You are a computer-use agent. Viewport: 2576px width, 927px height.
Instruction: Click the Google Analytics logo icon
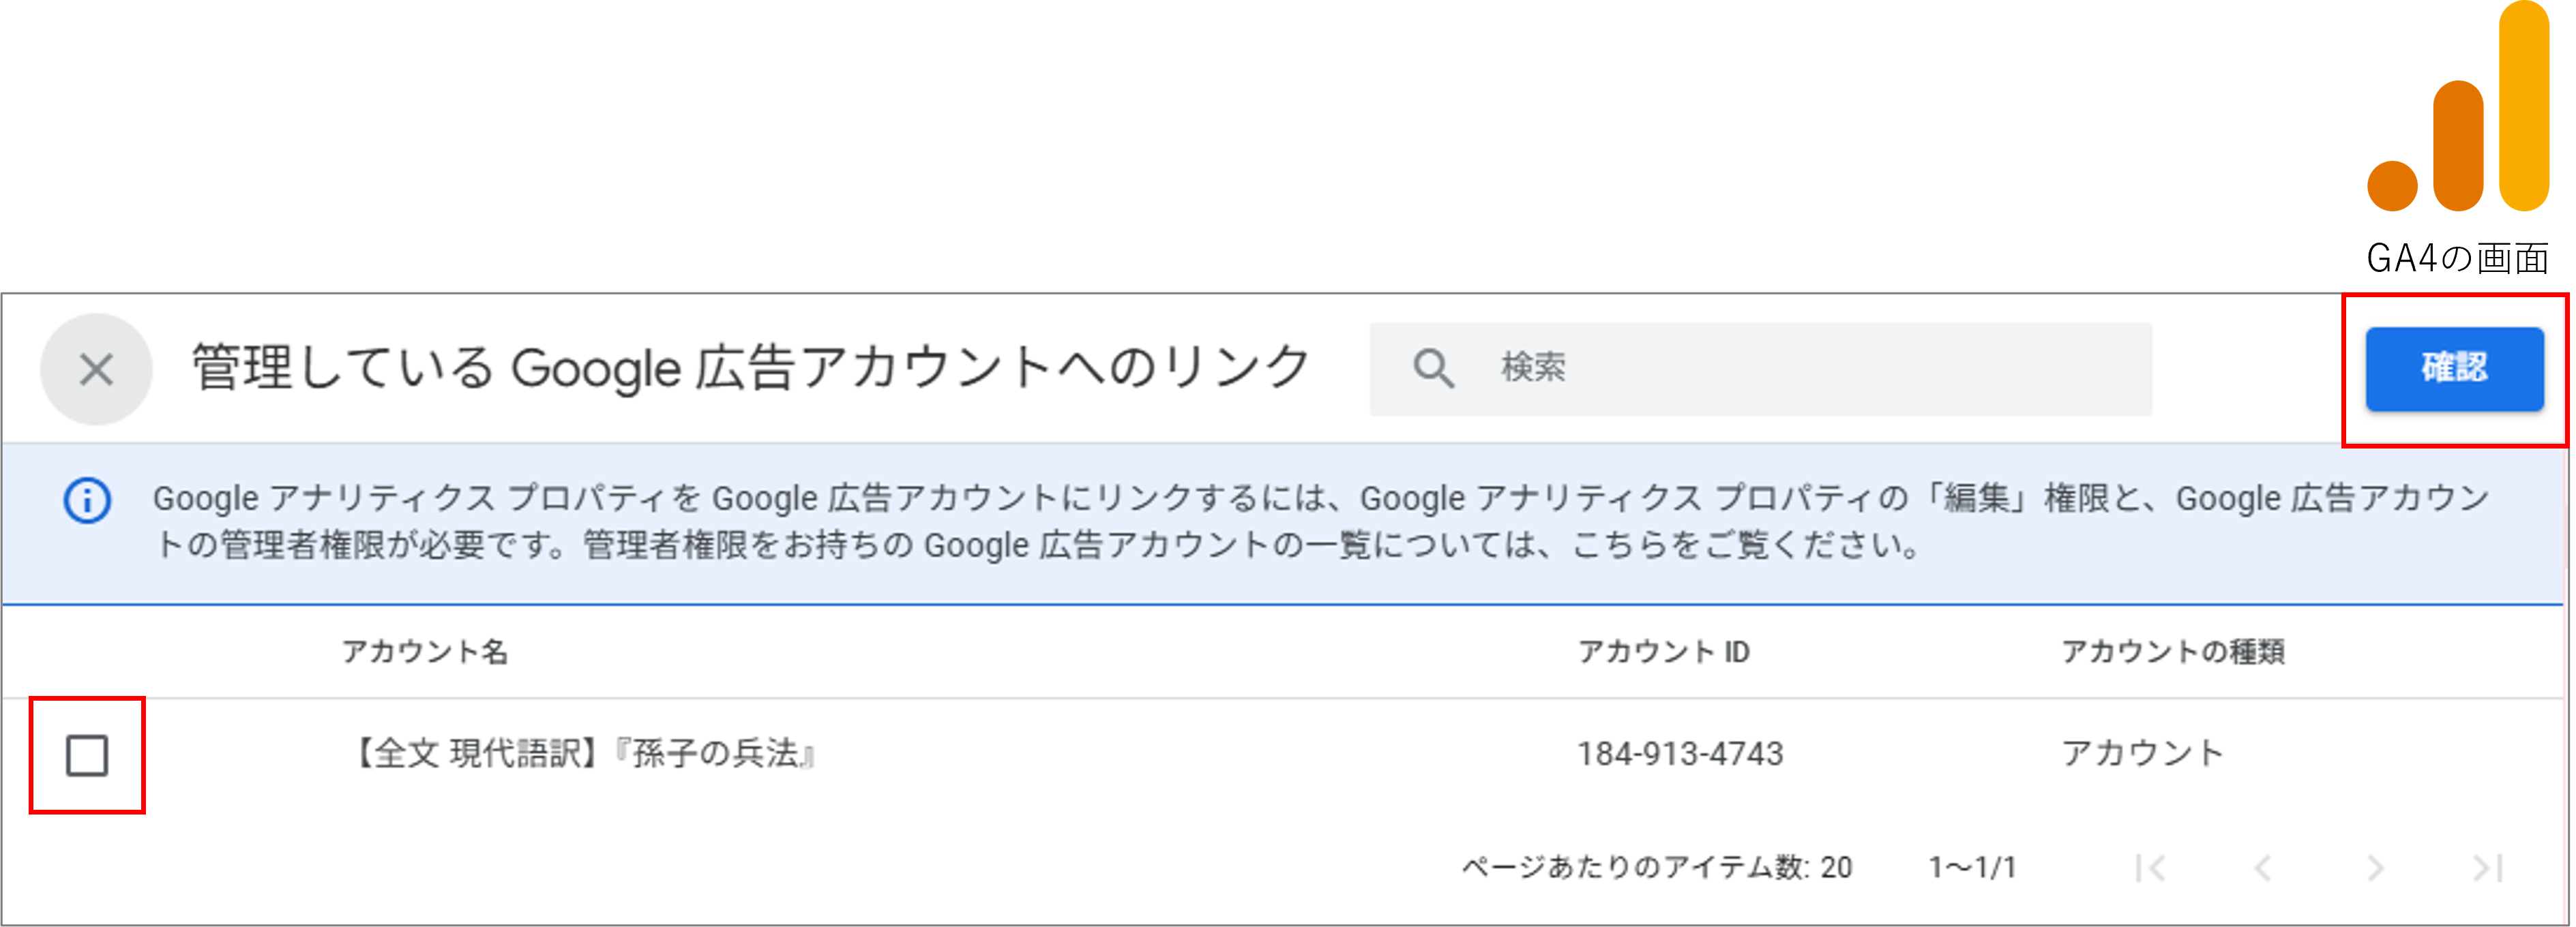click(2458, 107)
